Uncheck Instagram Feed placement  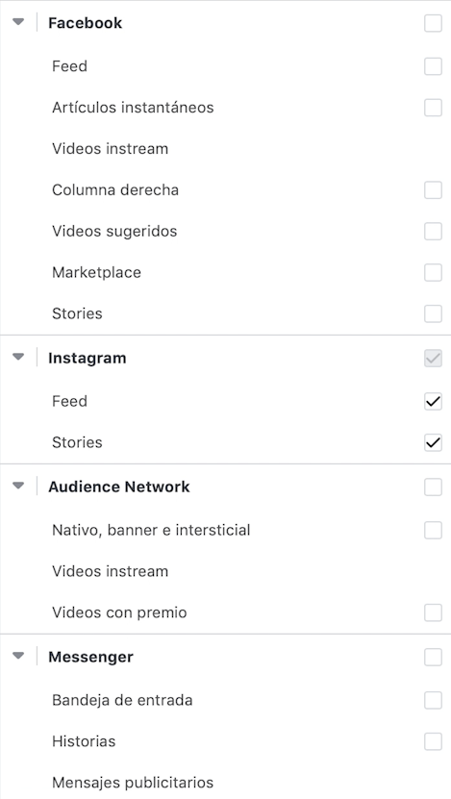click(433, 402)
